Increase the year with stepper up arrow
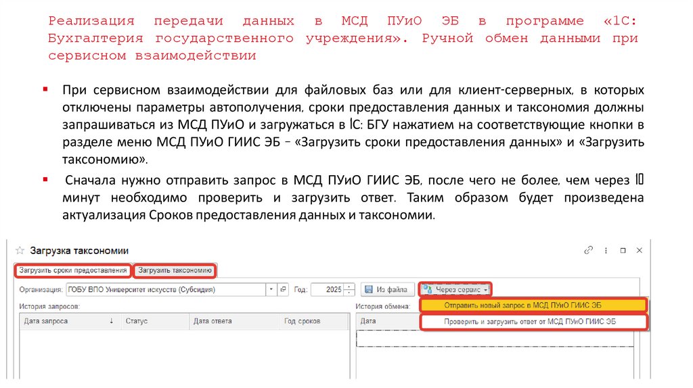693x388 pixels. [x=349, y=287]
